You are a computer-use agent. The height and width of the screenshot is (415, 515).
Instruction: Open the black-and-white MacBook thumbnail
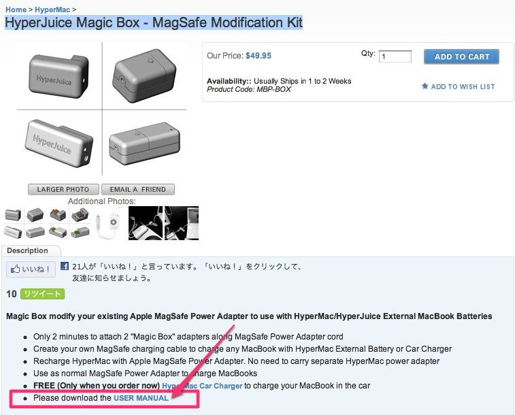coord(182,223)
